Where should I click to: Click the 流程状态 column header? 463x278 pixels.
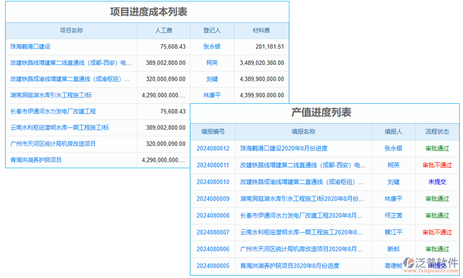[437, 132]
